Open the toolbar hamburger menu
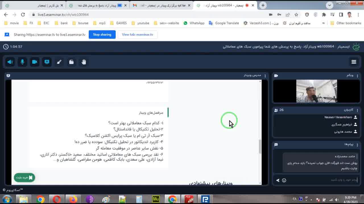The width and height of the screenshot is (364, 204). coord(354,62)
